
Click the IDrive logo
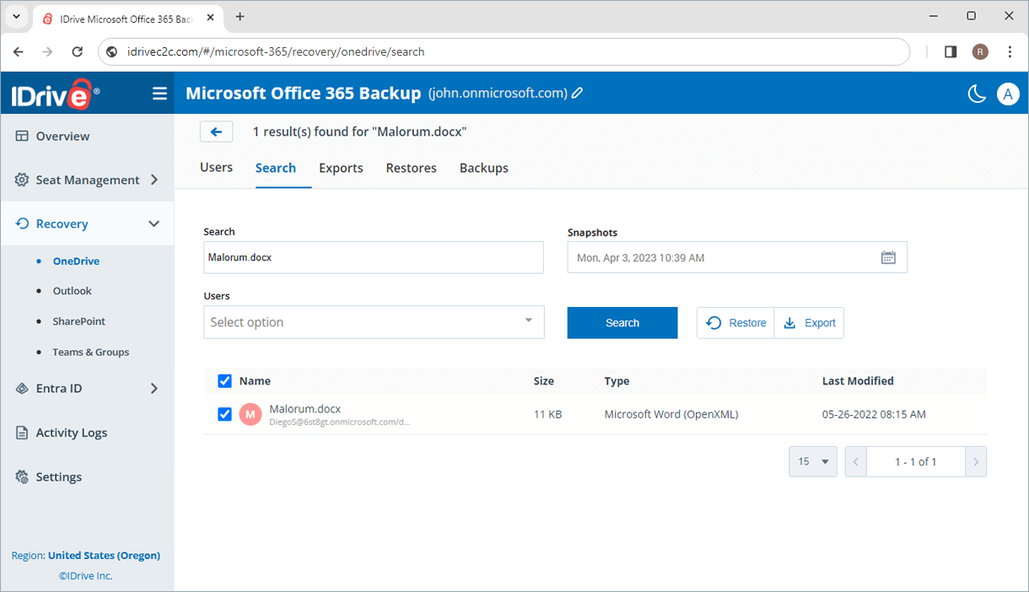(x=55, y=94)
